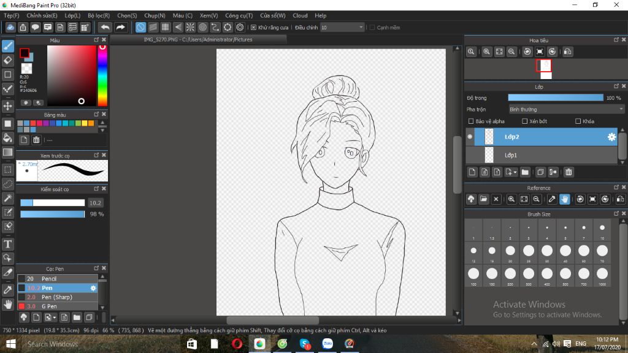Viewport: 628px width, 353px height.
Task: Open the Pha trộn blend mode dropdown
Action: click(565, 109)
